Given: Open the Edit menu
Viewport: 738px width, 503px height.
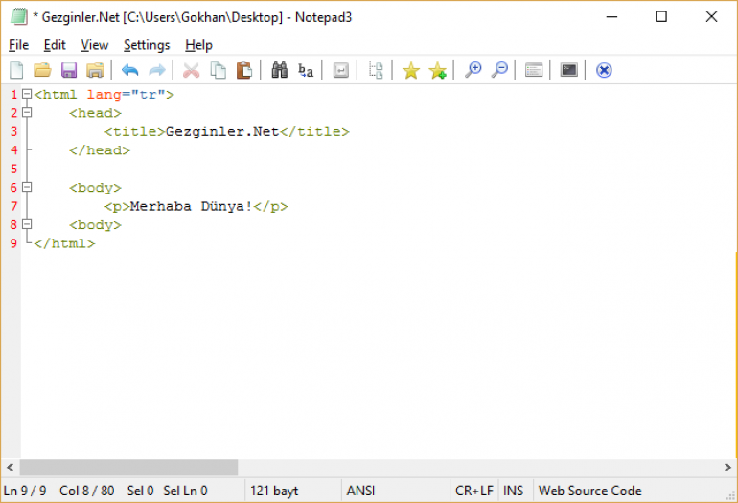Looking at the screenshot, I should coord(55,45).
